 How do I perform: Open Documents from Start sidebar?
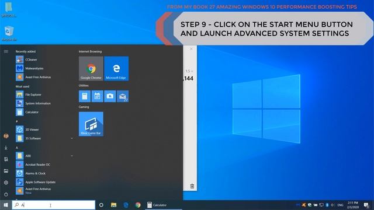click(6, 159)
